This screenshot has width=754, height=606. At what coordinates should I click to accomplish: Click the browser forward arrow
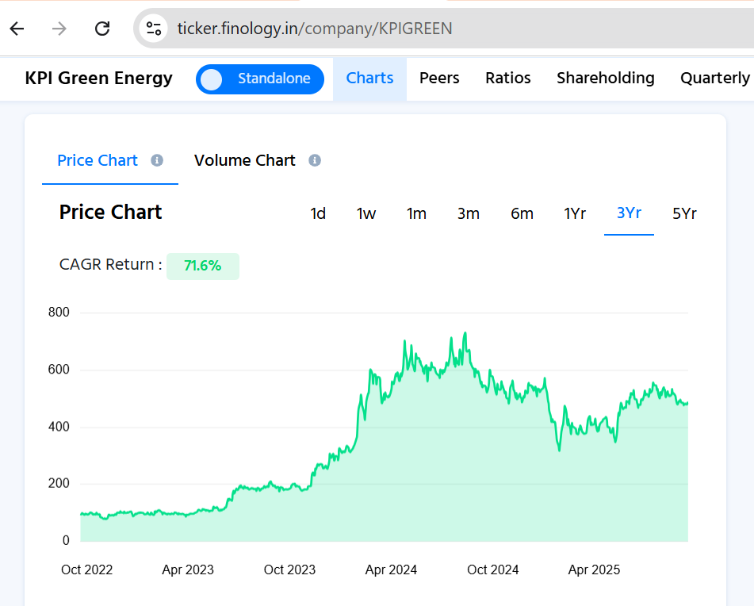(59, 29)
